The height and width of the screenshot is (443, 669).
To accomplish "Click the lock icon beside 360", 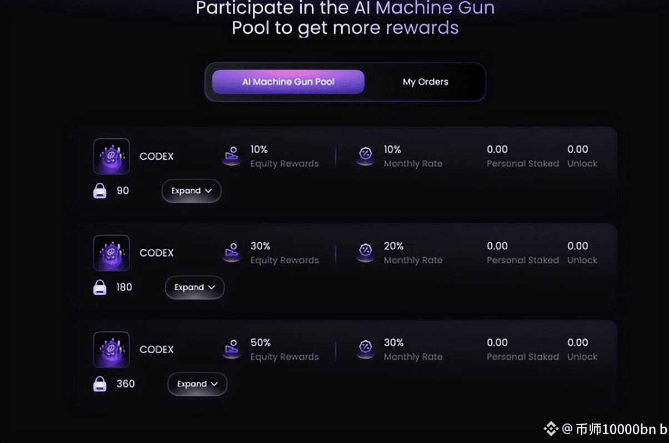I will click(100, 384).
